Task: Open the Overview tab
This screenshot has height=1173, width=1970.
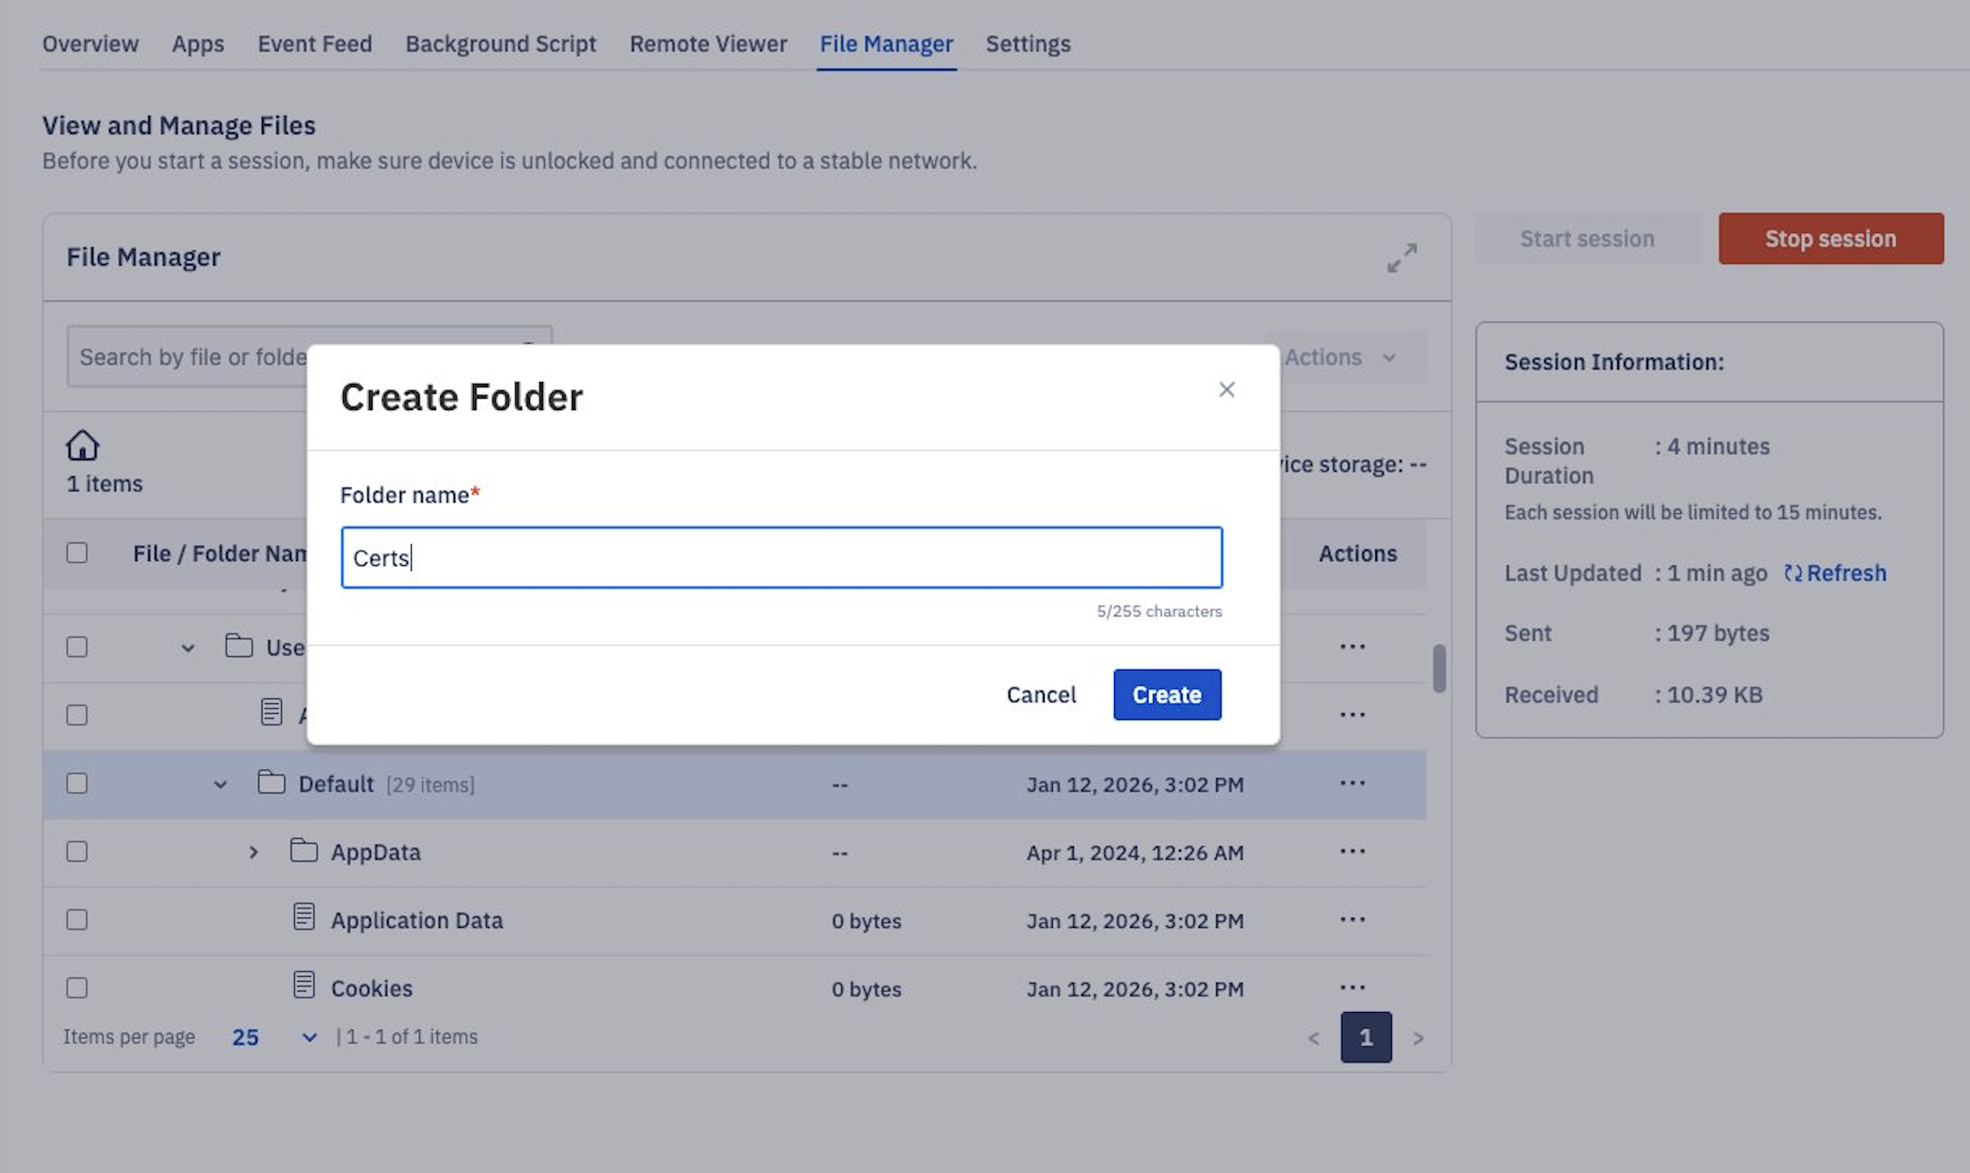Action: pos(91,44)
